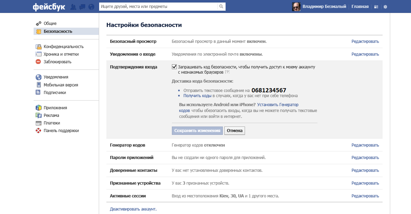Viewport: 411px width, 214px height.
Task: Click the Приложения cube icon
Action: click(38, 108)
